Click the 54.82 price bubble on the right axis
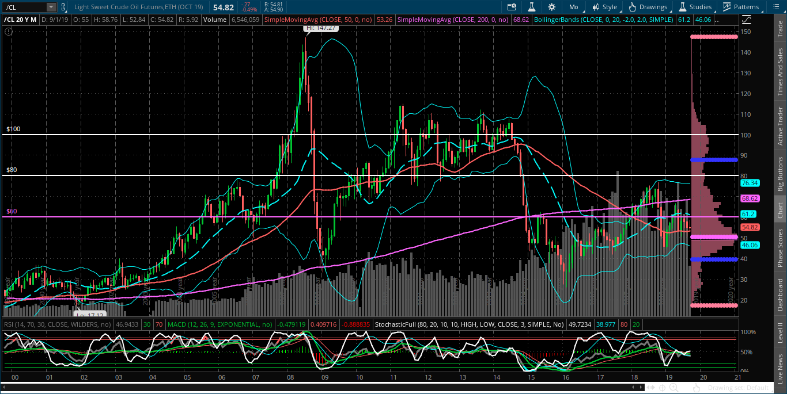Image resolution: width=787 pixels, height=394 pixels. click(749, 227)
